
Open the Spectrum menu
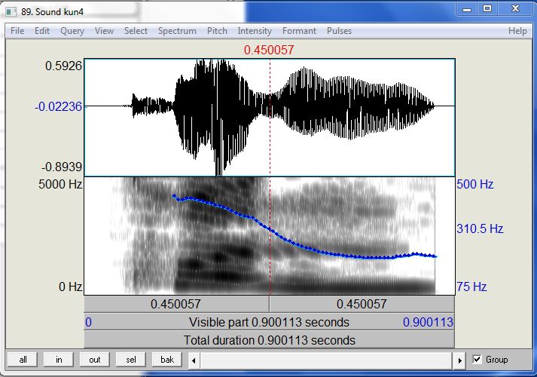(x=177, y=31)
